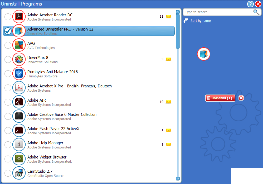Click the Adobe Creative Suite 6 Master Collection title
263x184 pixels.
click(x=62, y=115)
